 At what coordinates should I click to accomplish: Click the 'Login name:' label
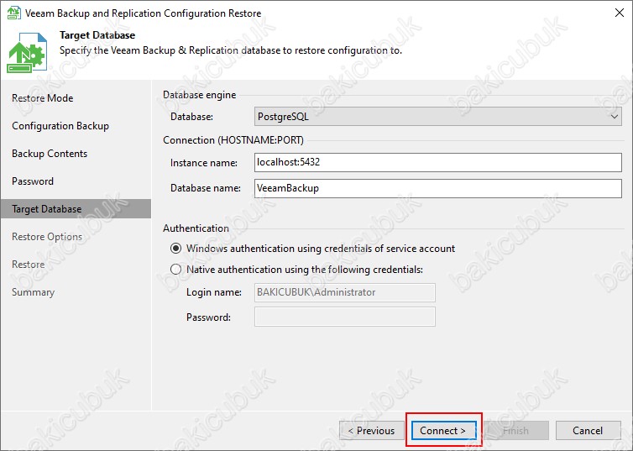pos(214,292)
